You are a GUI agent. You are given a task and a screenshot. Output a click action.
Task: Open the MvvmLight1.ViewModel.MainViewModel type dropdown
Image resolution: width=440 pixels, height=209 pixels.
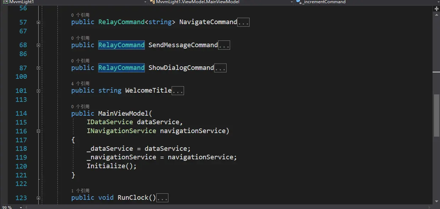point(292,2)
